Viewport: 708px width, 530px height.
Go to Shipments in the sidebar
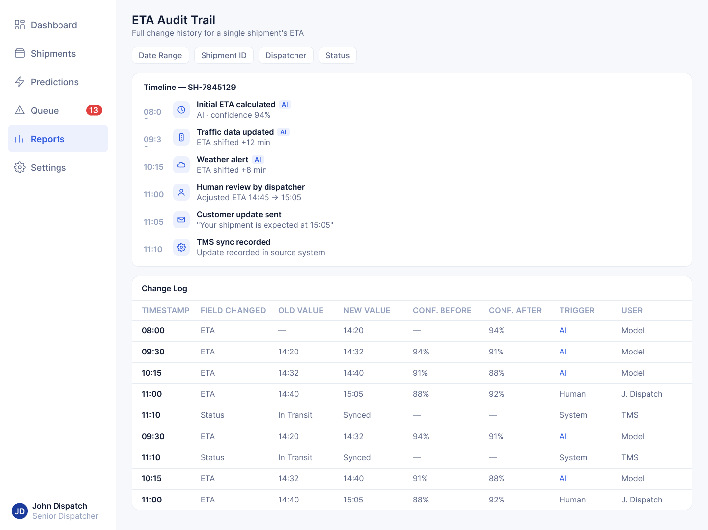(x=58, y=53)
